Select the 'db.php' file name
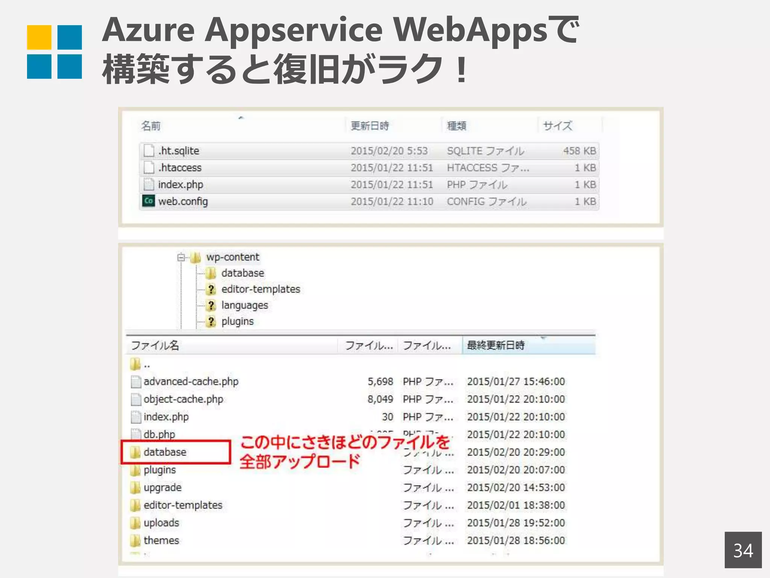Viewport: 770px width, 578px height. (159, 434)
